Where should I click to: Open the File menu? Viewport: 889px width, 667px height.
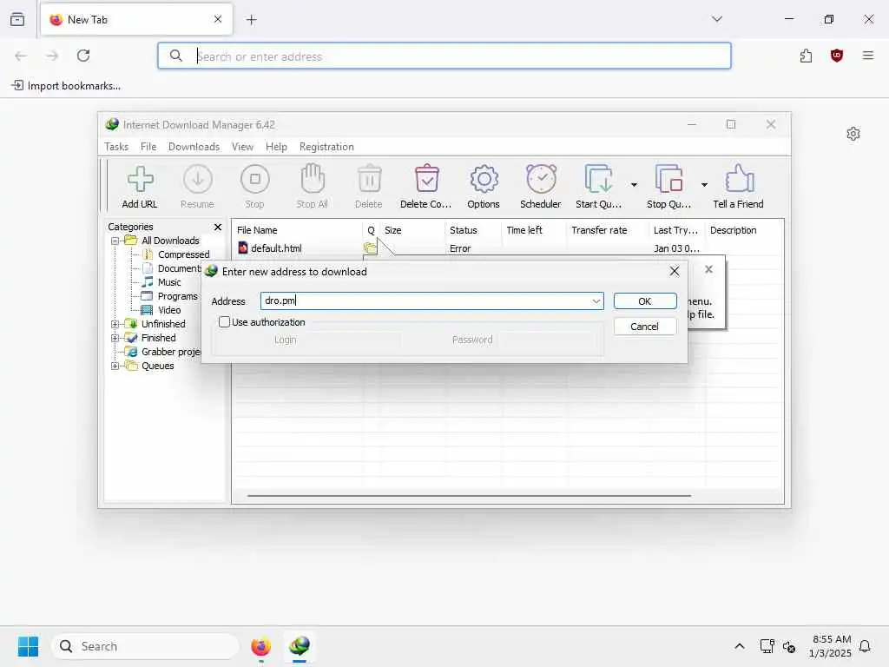[x=148, y=147]
